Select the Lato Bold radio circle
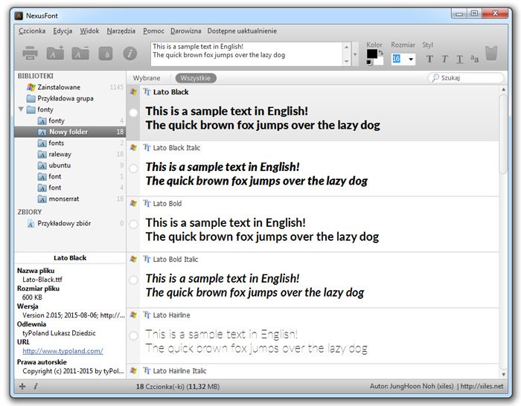 point(133,225)
